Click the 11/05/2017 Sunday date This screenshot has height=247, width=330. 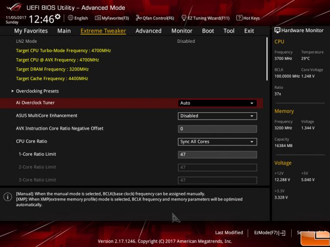click(16, 20)
